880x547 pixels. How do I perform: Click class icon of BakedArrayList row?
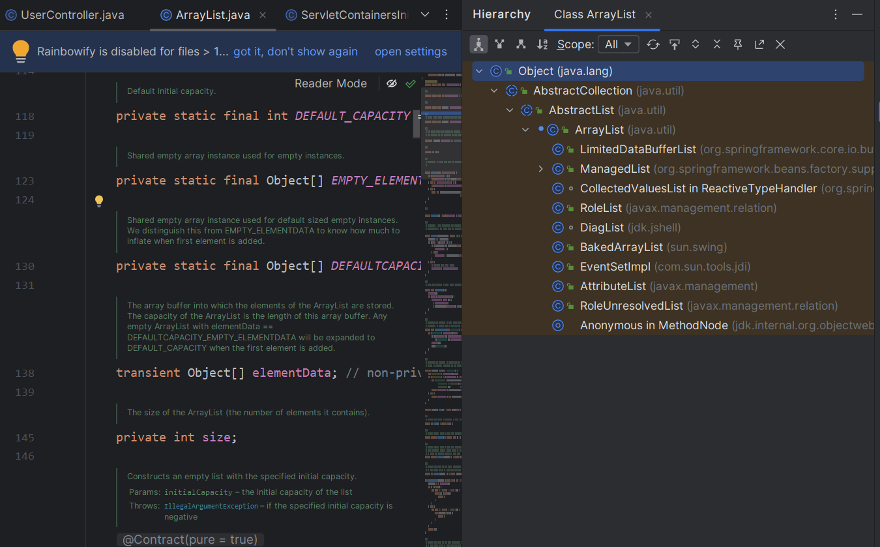pyautogui.click(x=558, y=247)
